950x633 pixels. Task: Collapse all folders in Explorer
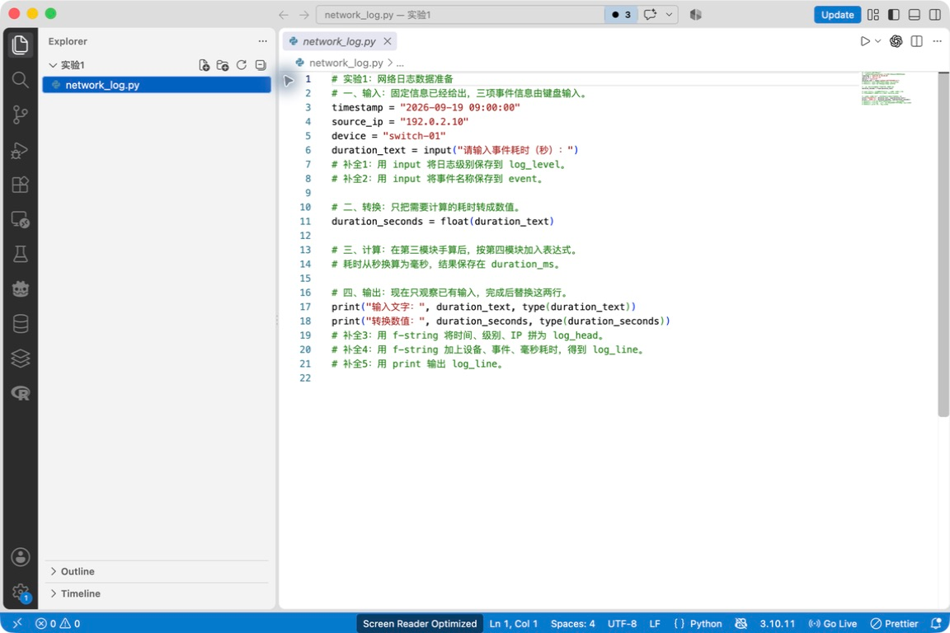pyautogui.click(x=261, y=65)
